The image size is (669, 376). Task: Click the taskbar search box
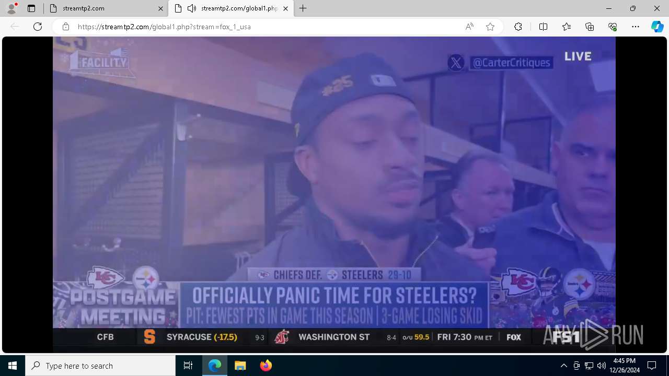[100, 366]
